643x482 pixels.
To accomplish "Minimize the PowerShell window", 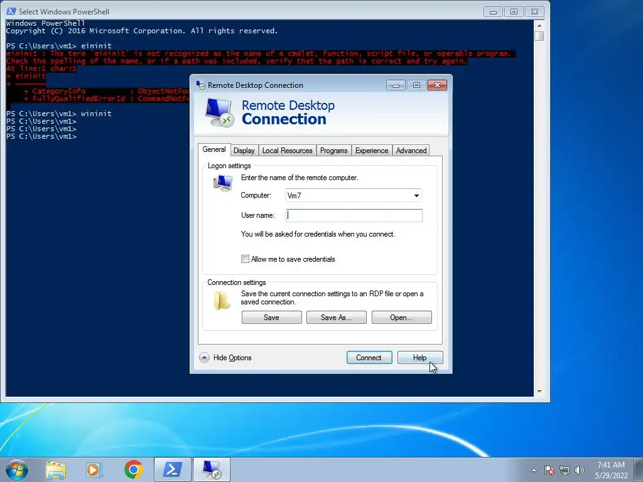I will [x=494, y=12].
